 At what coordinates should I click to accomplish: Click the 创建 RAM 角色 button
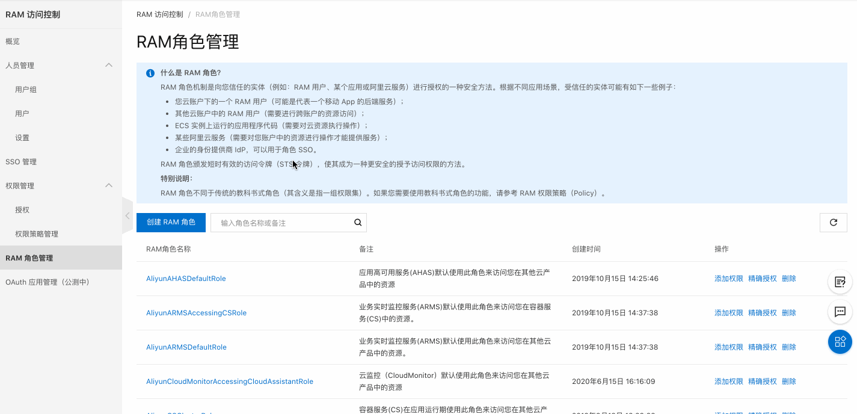(171, 222)
